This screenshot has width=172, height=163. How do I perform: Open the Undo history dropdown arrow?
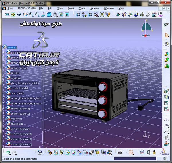pos(10,155)
